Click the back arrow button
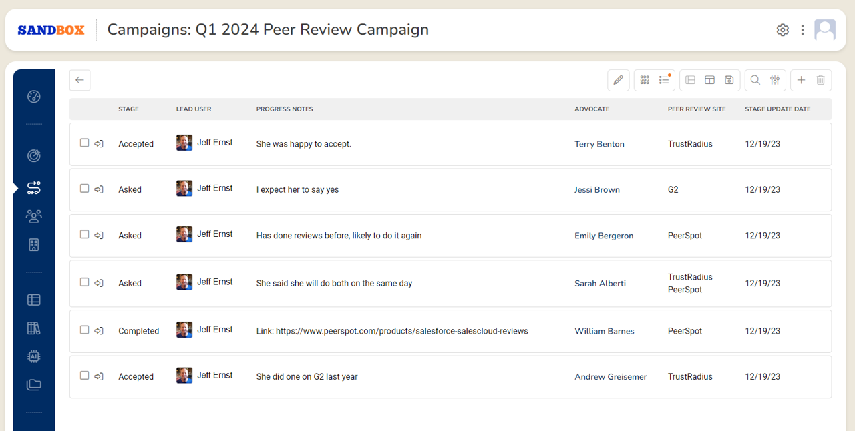The image size is (855, 431). point(79,80)
